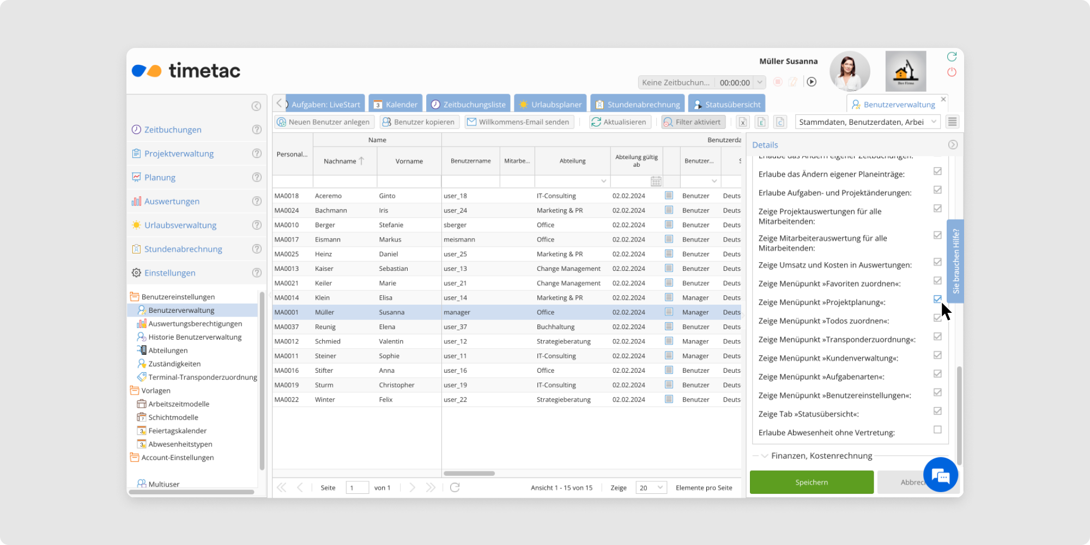1090x545 pixels.
Task: Open the live chat bubble icon
Action: (940, 475)
